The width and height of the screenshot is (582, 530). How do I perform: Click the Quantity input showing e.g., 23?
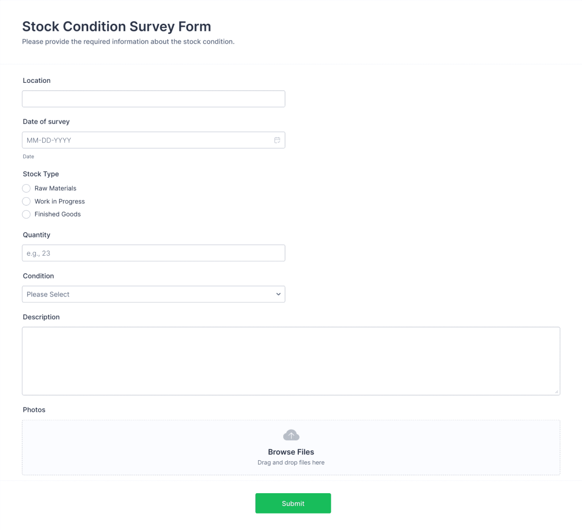pyautogui.click(x=153, y=252)
